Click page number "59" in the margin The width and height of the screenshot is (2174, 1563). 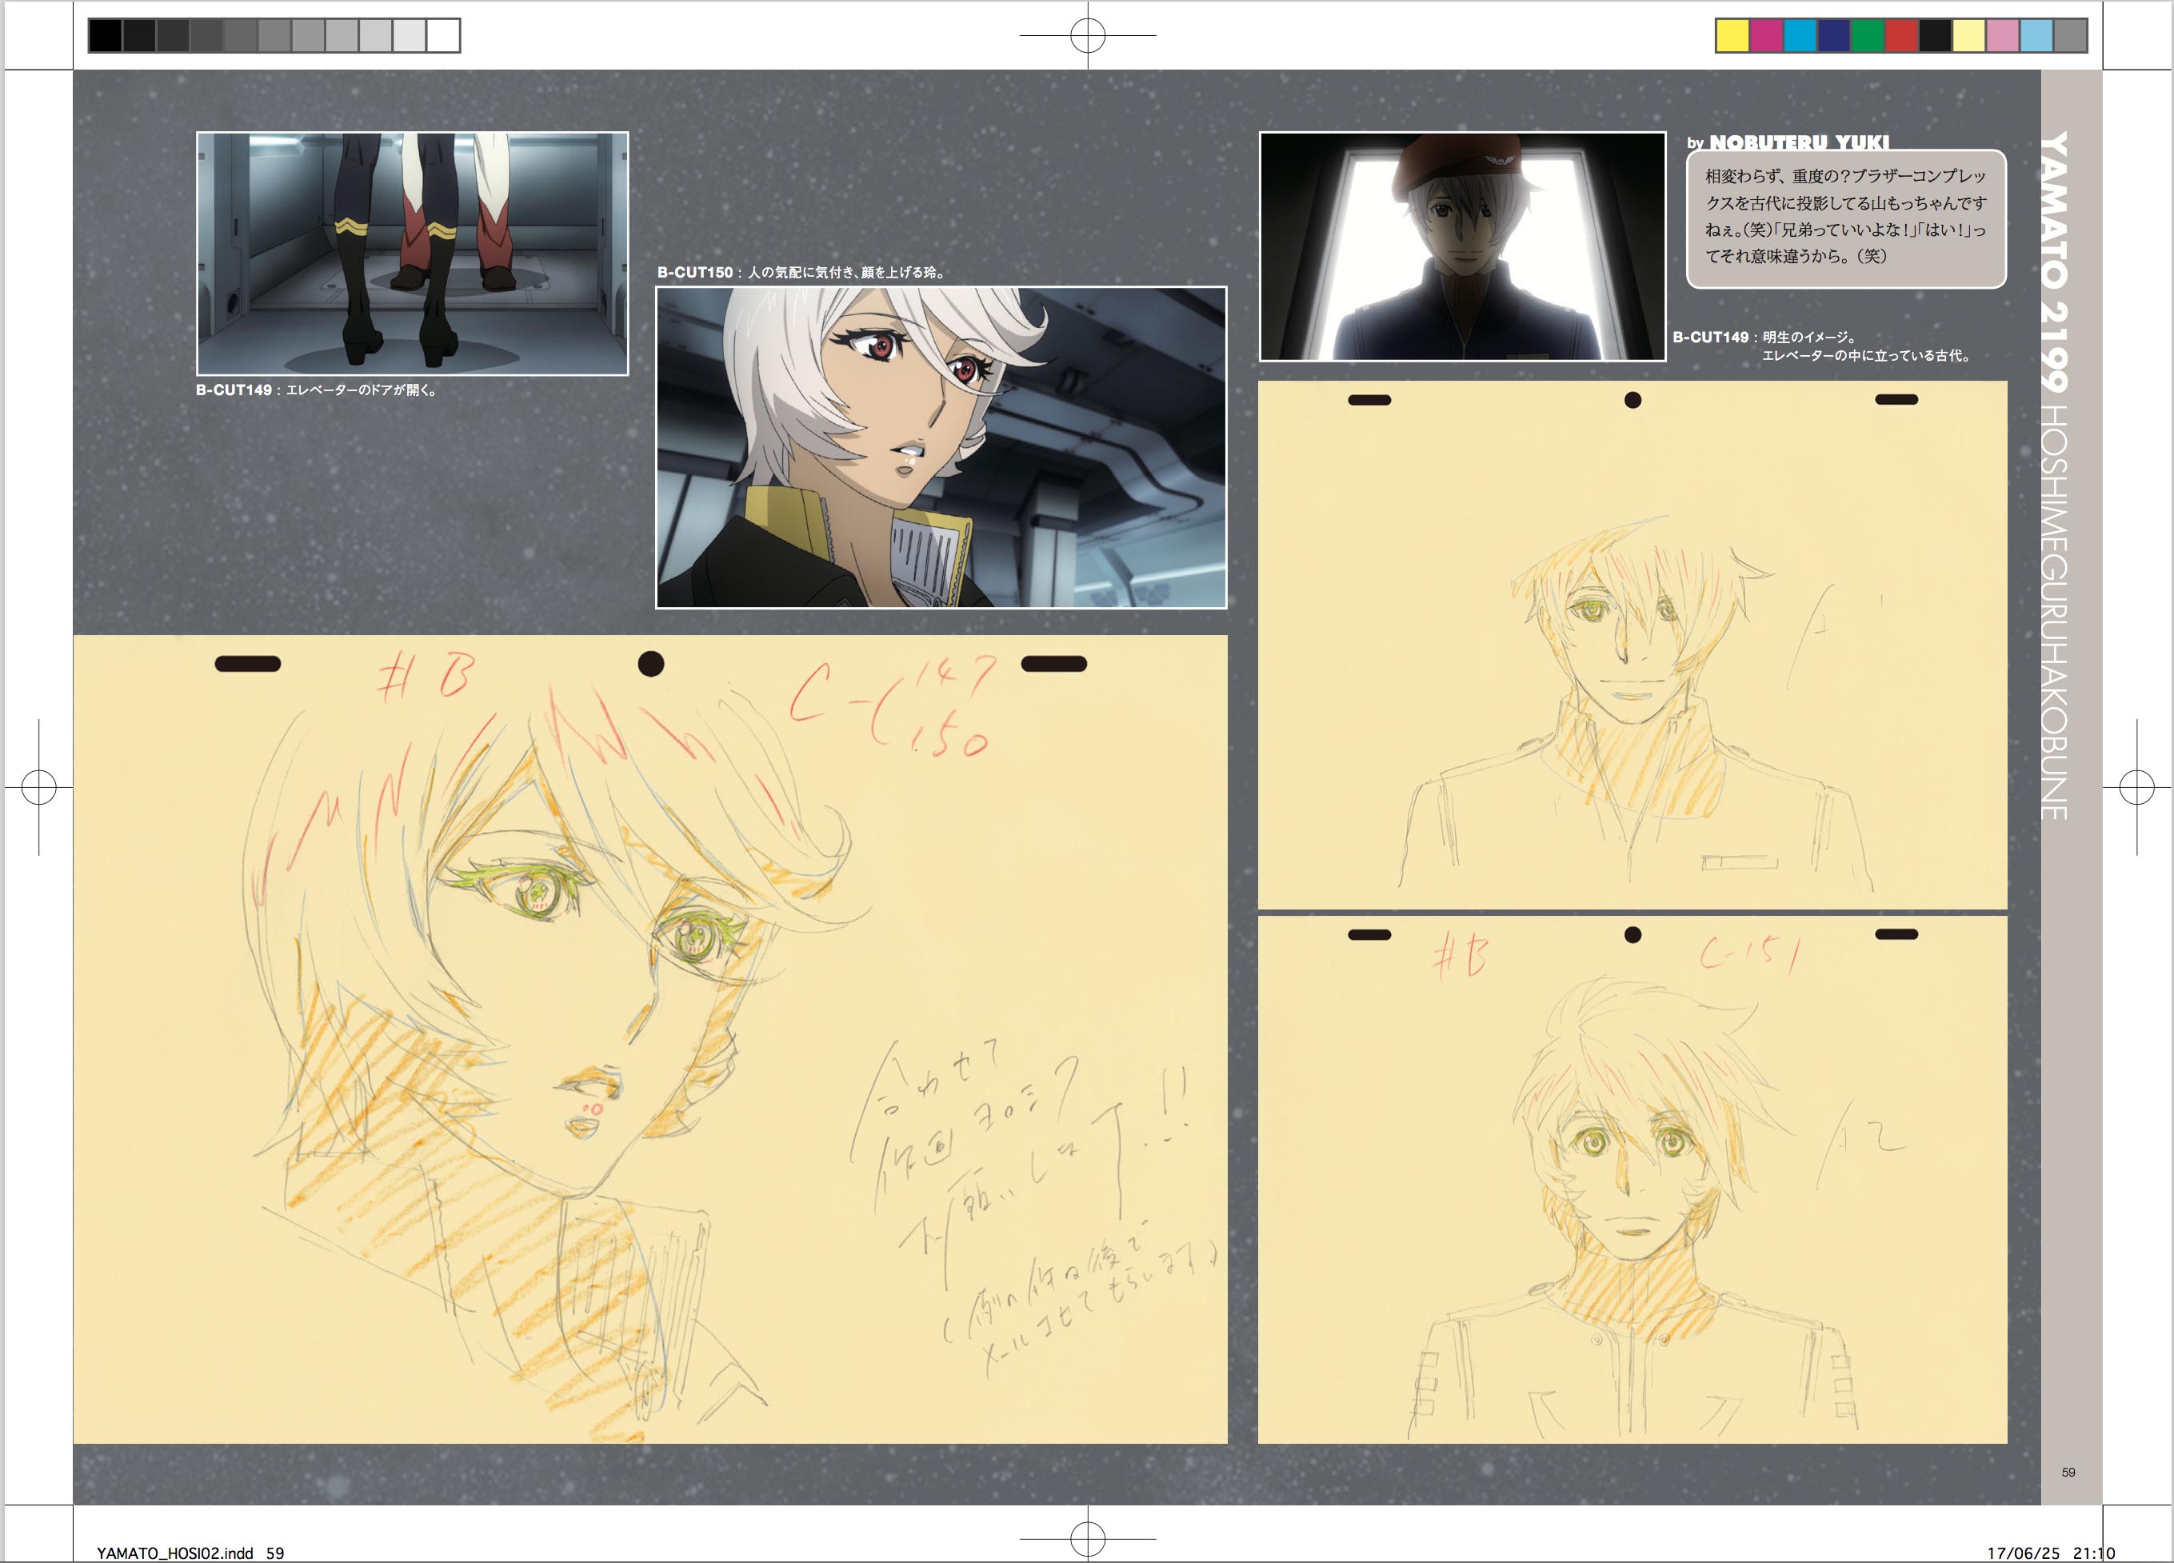click(x=2068, y=1472)
